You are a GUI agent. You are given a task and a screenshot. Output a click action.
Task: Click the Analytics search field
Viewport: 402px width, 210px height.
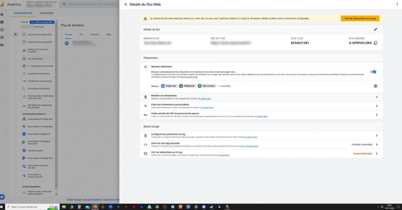pyautogui.click(x=89, y=4)
